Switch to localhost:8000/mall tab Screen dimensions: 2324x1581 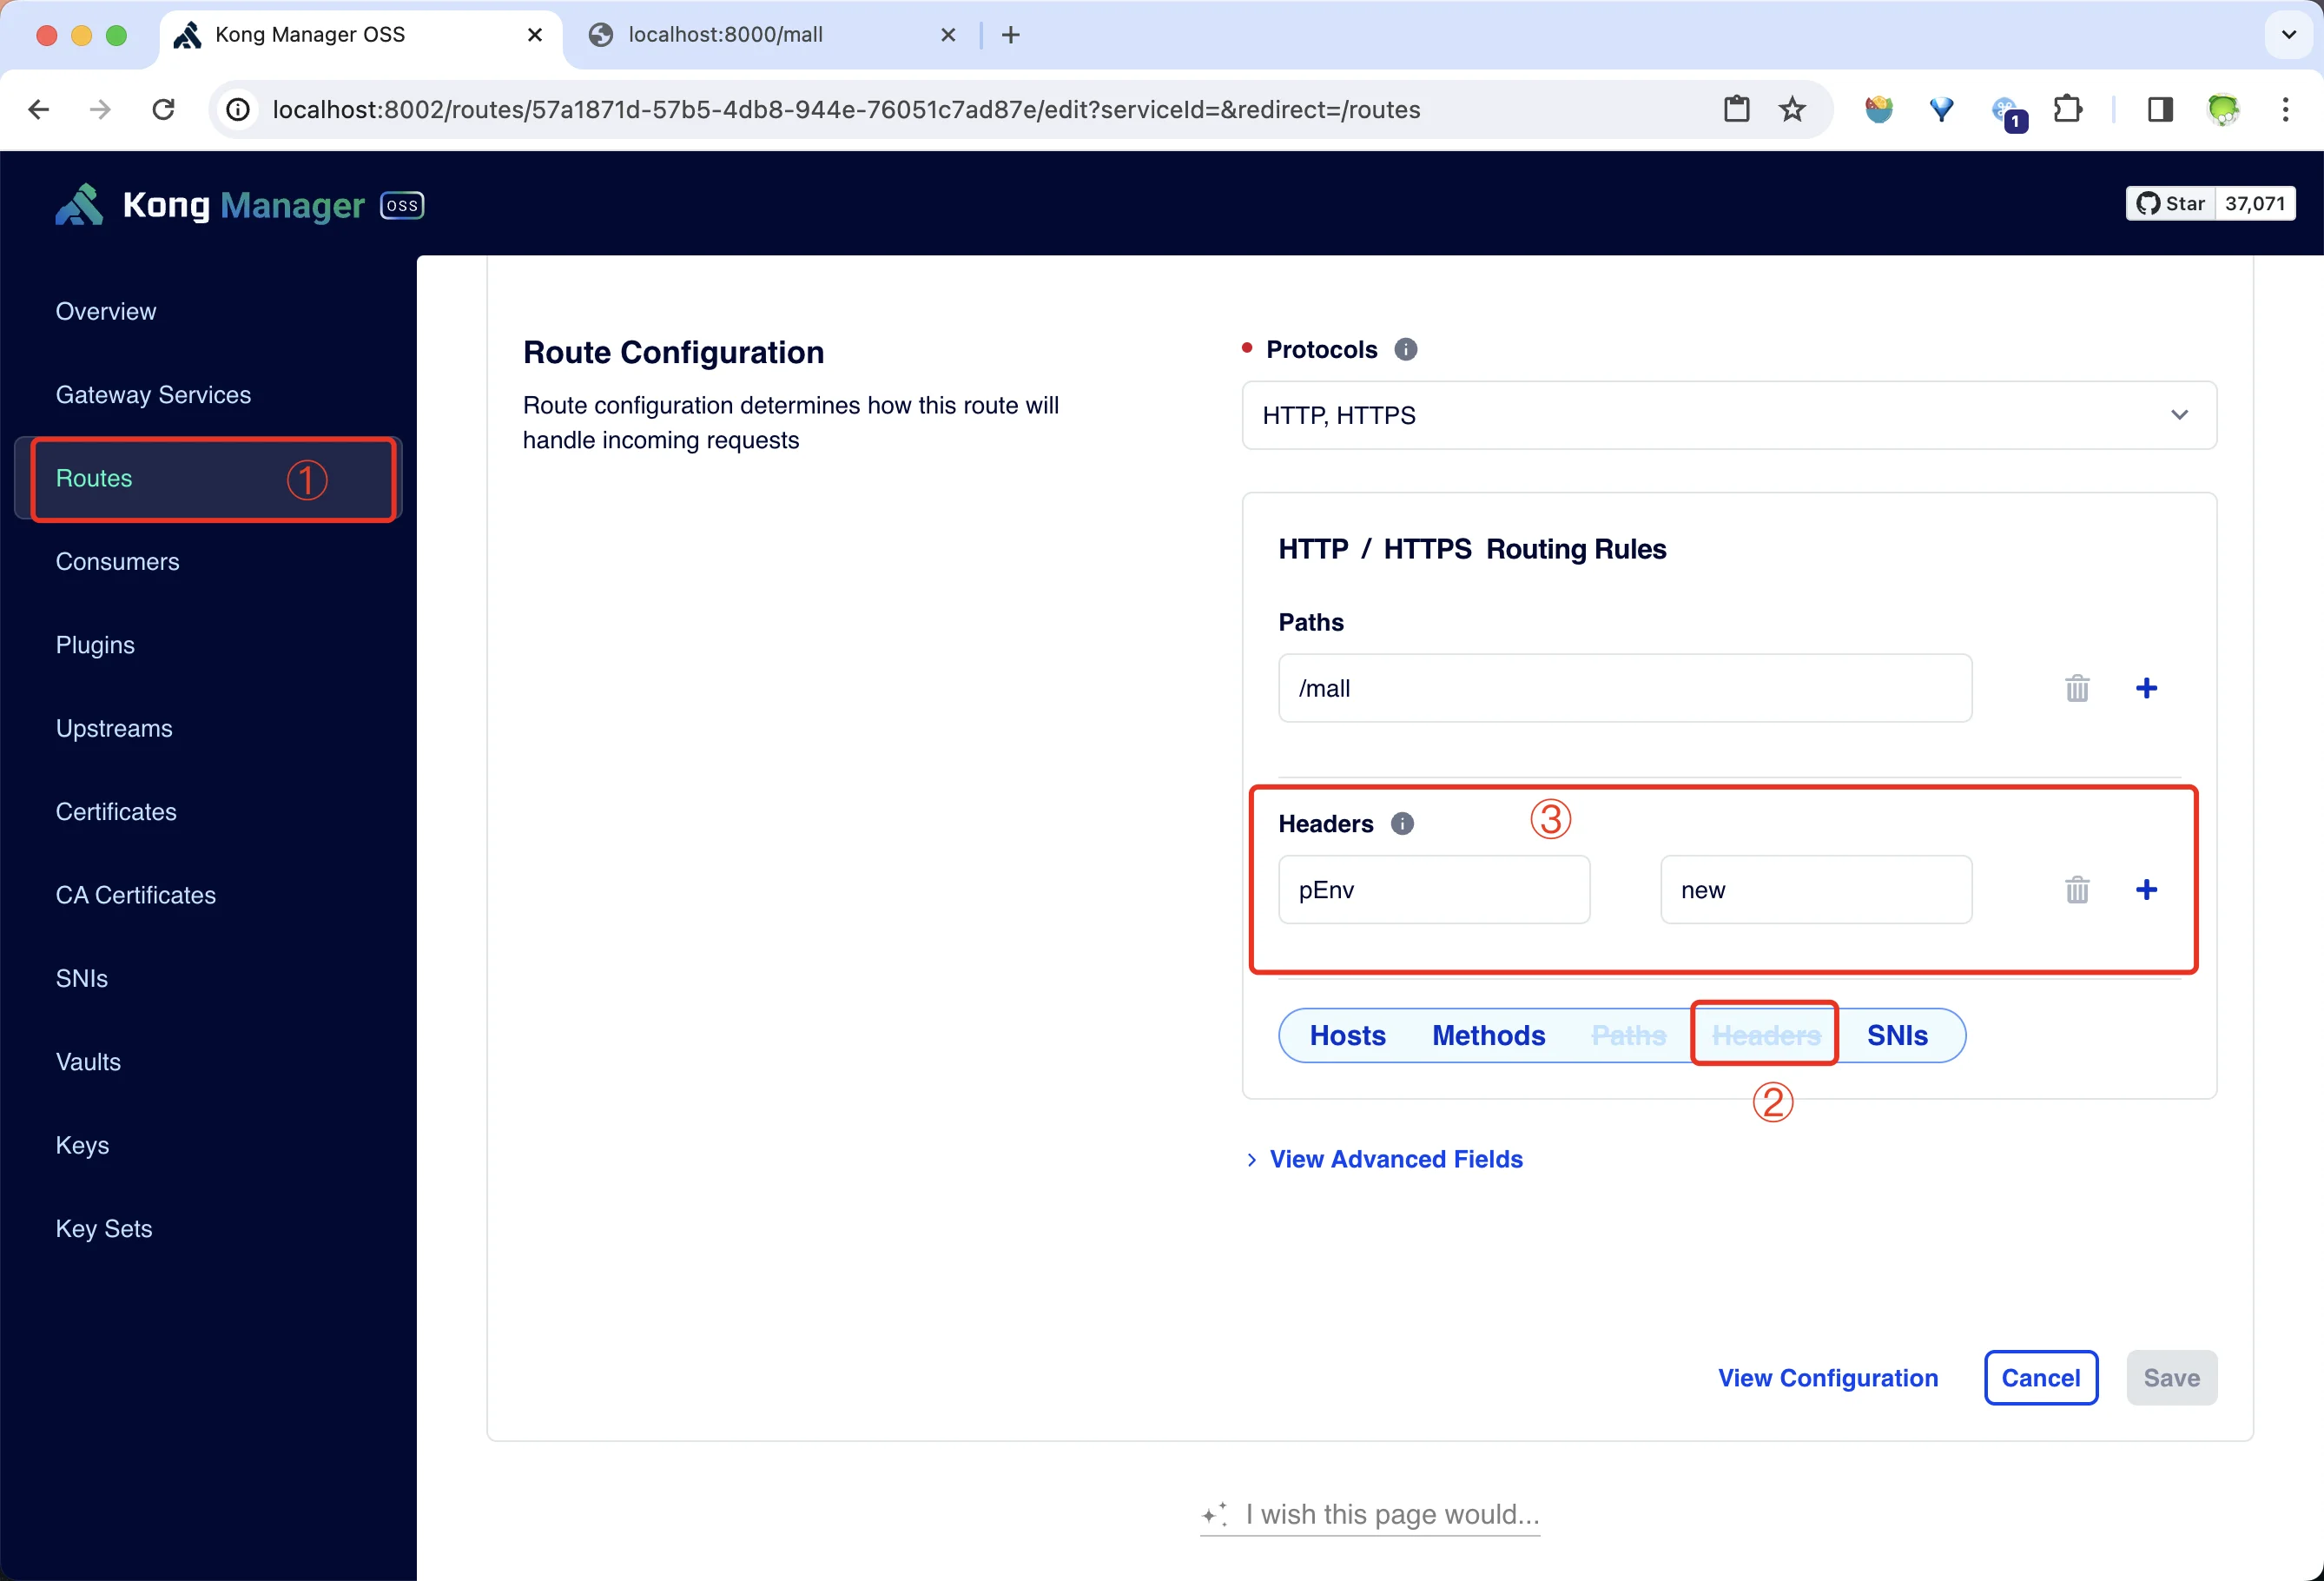point(725,35)
